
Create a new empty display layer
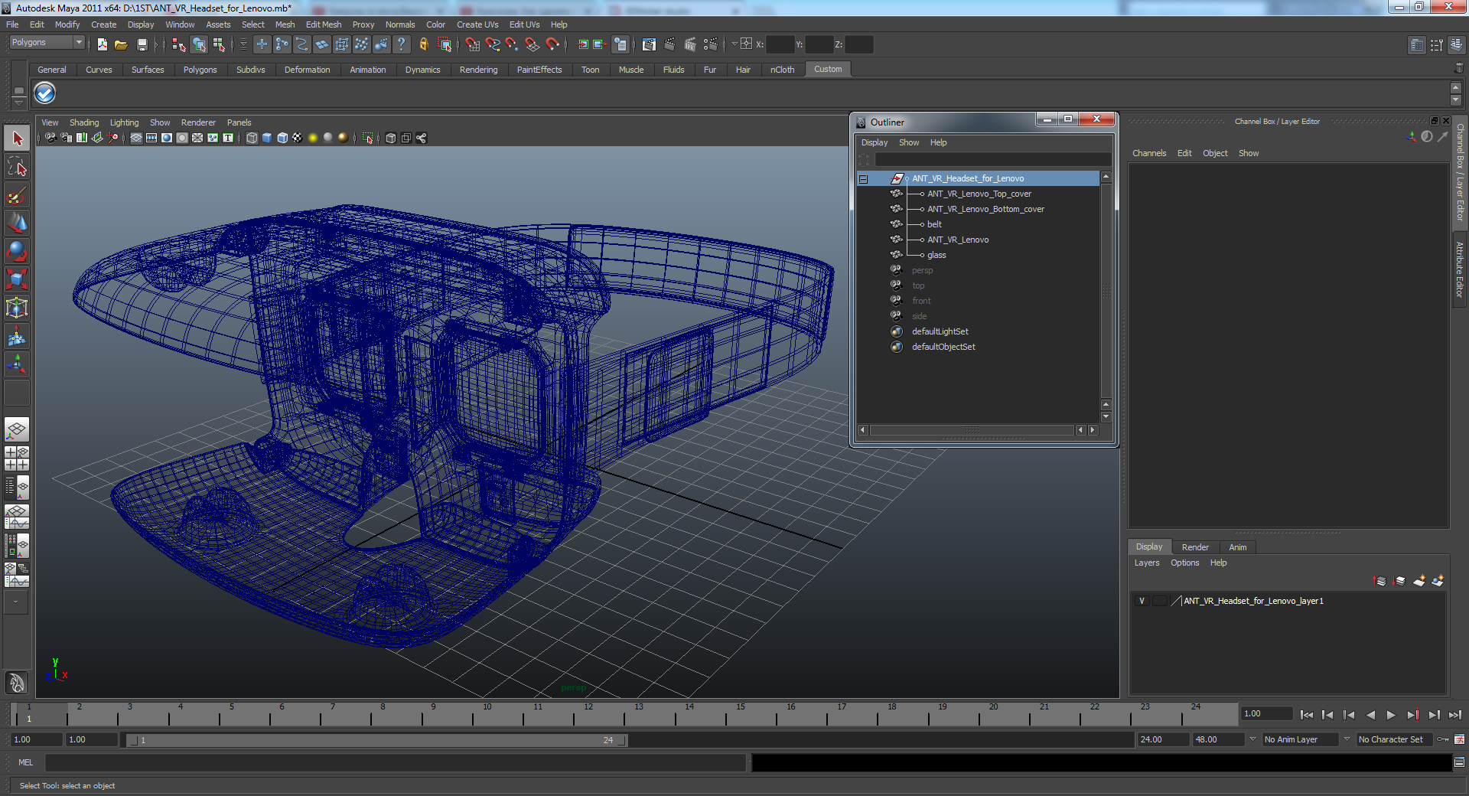click(x=1419, y=581)
